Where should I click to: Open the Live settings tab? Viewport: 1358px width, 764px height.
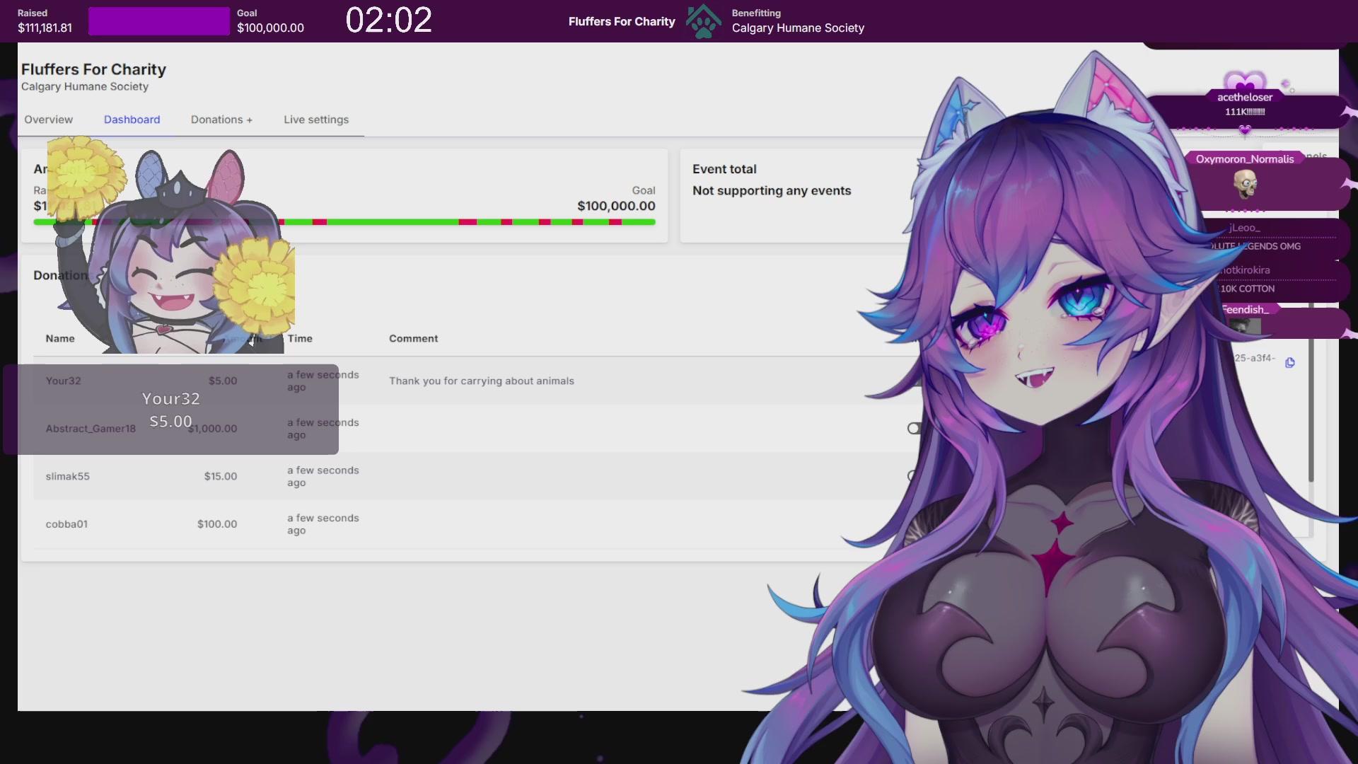316,120
